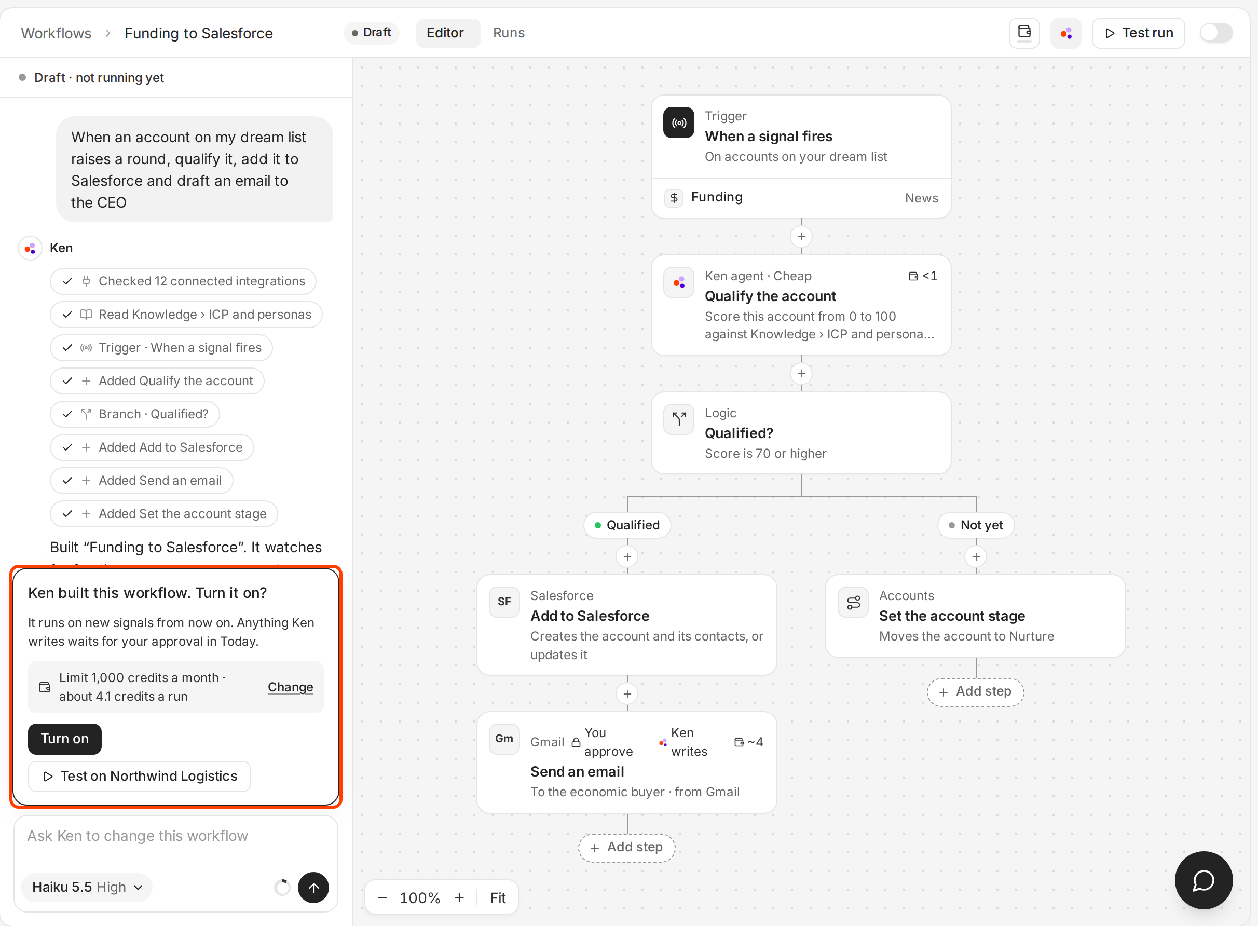This screenshot has height=926, width=1258.
Task: Select the Send an email card title
Action: pos(577,772)
